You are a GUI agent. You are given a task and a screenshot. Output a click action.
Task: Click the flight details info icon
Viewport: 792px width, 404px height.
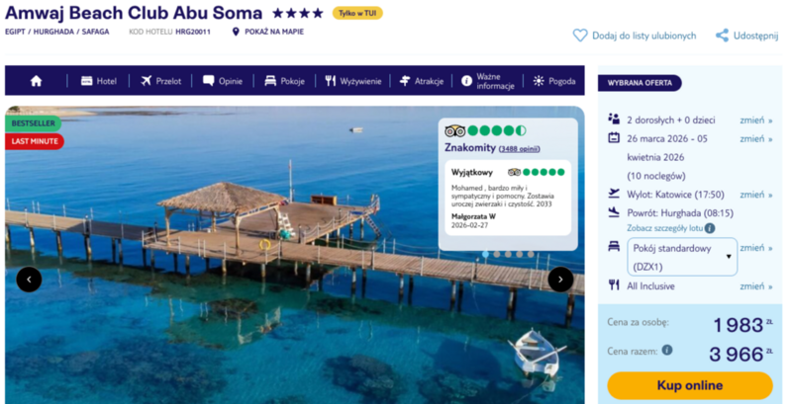pos(710,227)
